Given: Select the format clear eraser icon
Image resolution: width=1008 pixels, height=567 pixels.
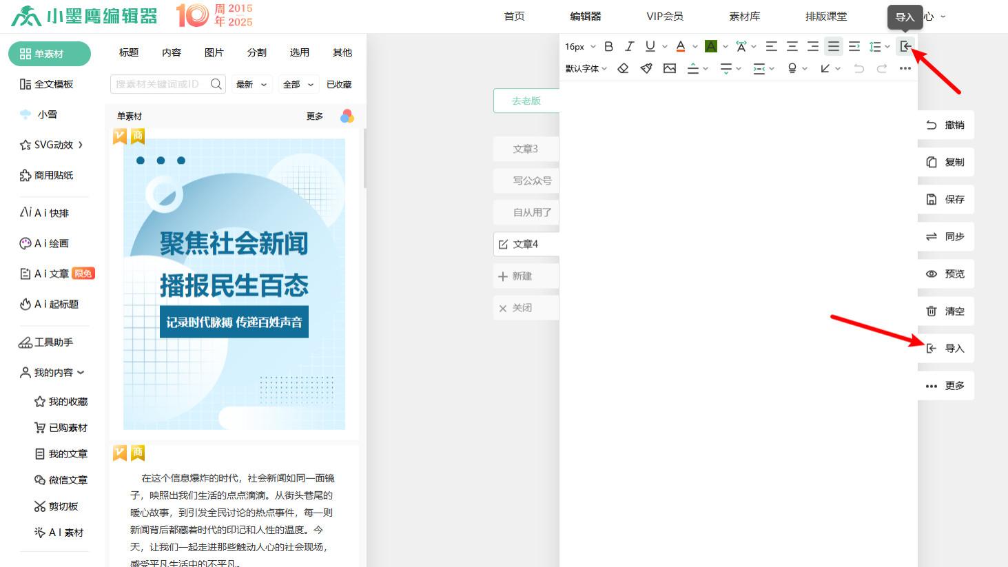Looking at the screenshot, I should click(x=623, y=68).
